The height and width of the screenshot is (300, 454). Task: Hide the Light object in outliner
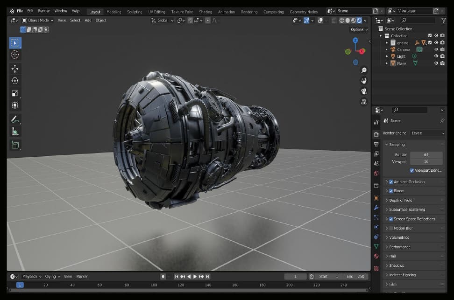[436, 56]
